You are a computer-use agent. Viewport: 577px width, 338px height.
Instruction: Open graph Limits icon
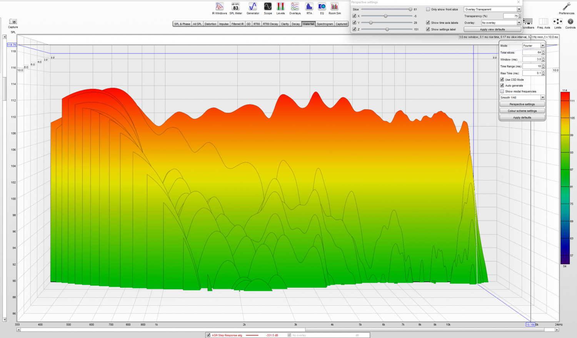point(557,23)
